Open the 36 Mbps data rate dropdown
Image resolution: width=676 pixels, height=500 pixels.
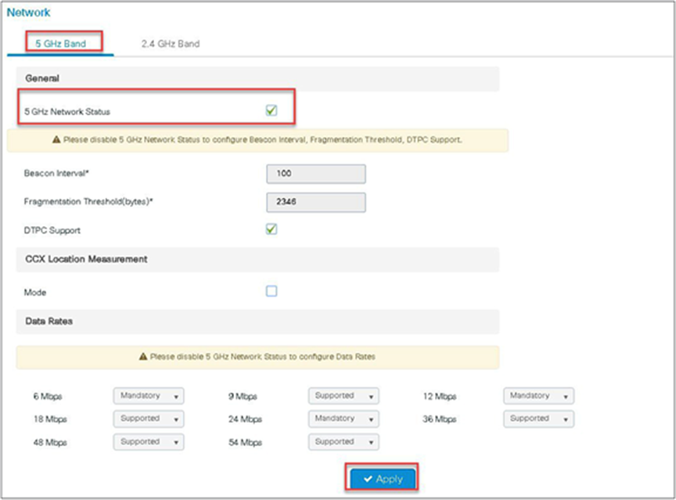click(x=538, y=419)
